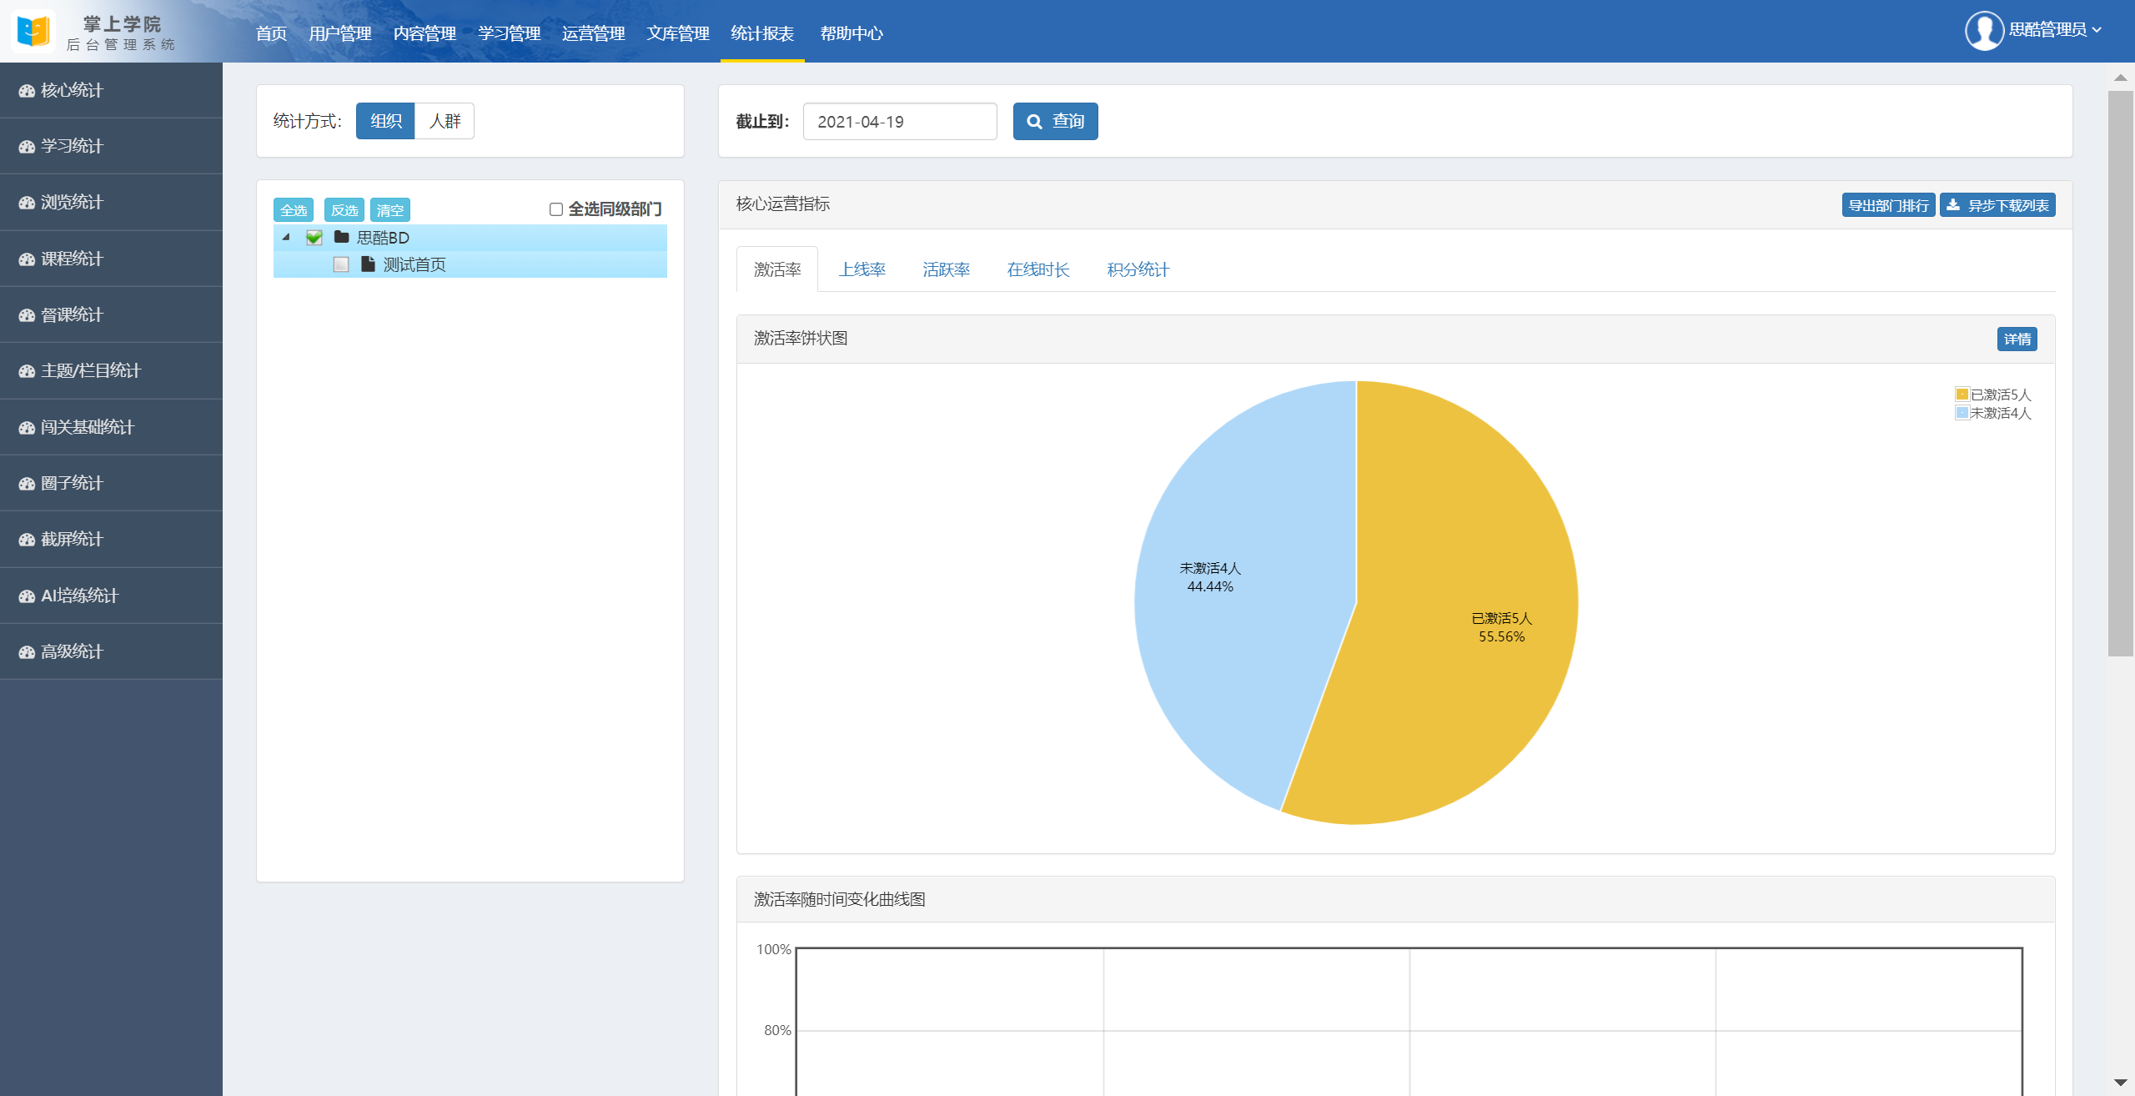The height and width of the screenshot is (1096, 2135).
Task: Click the scrollbar down arrow
Action: coord(2120,1083)
